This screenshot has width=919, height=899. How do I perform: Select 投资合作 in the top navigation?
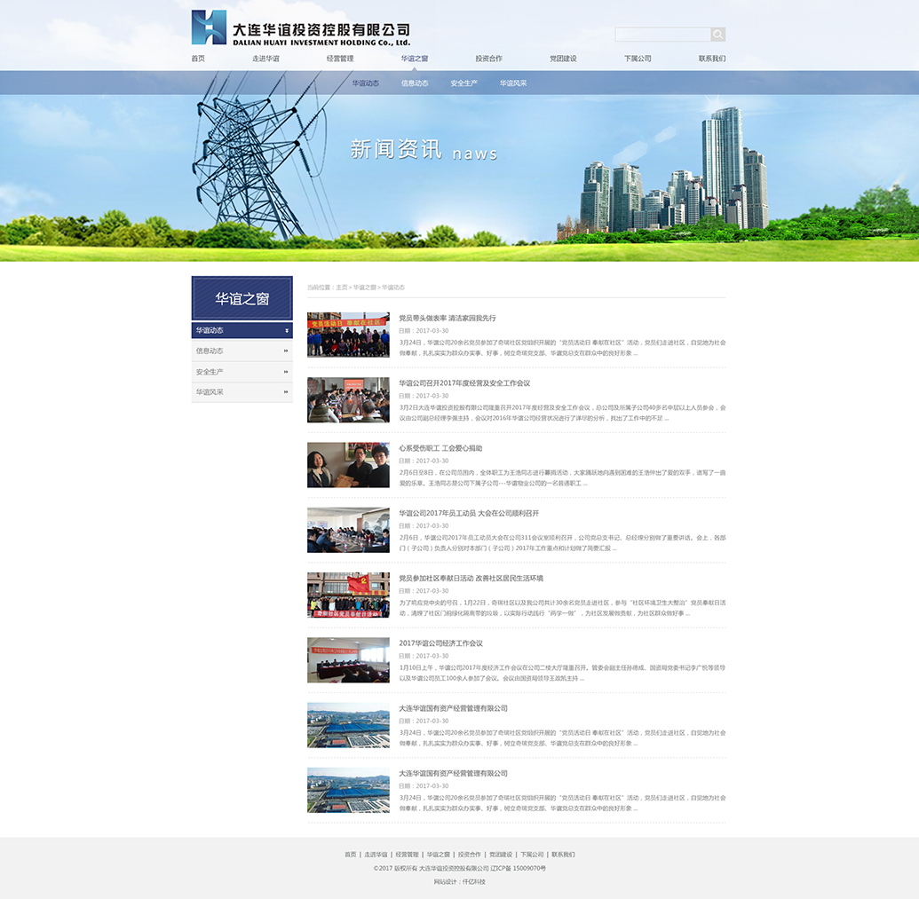(x=488, y=59)
